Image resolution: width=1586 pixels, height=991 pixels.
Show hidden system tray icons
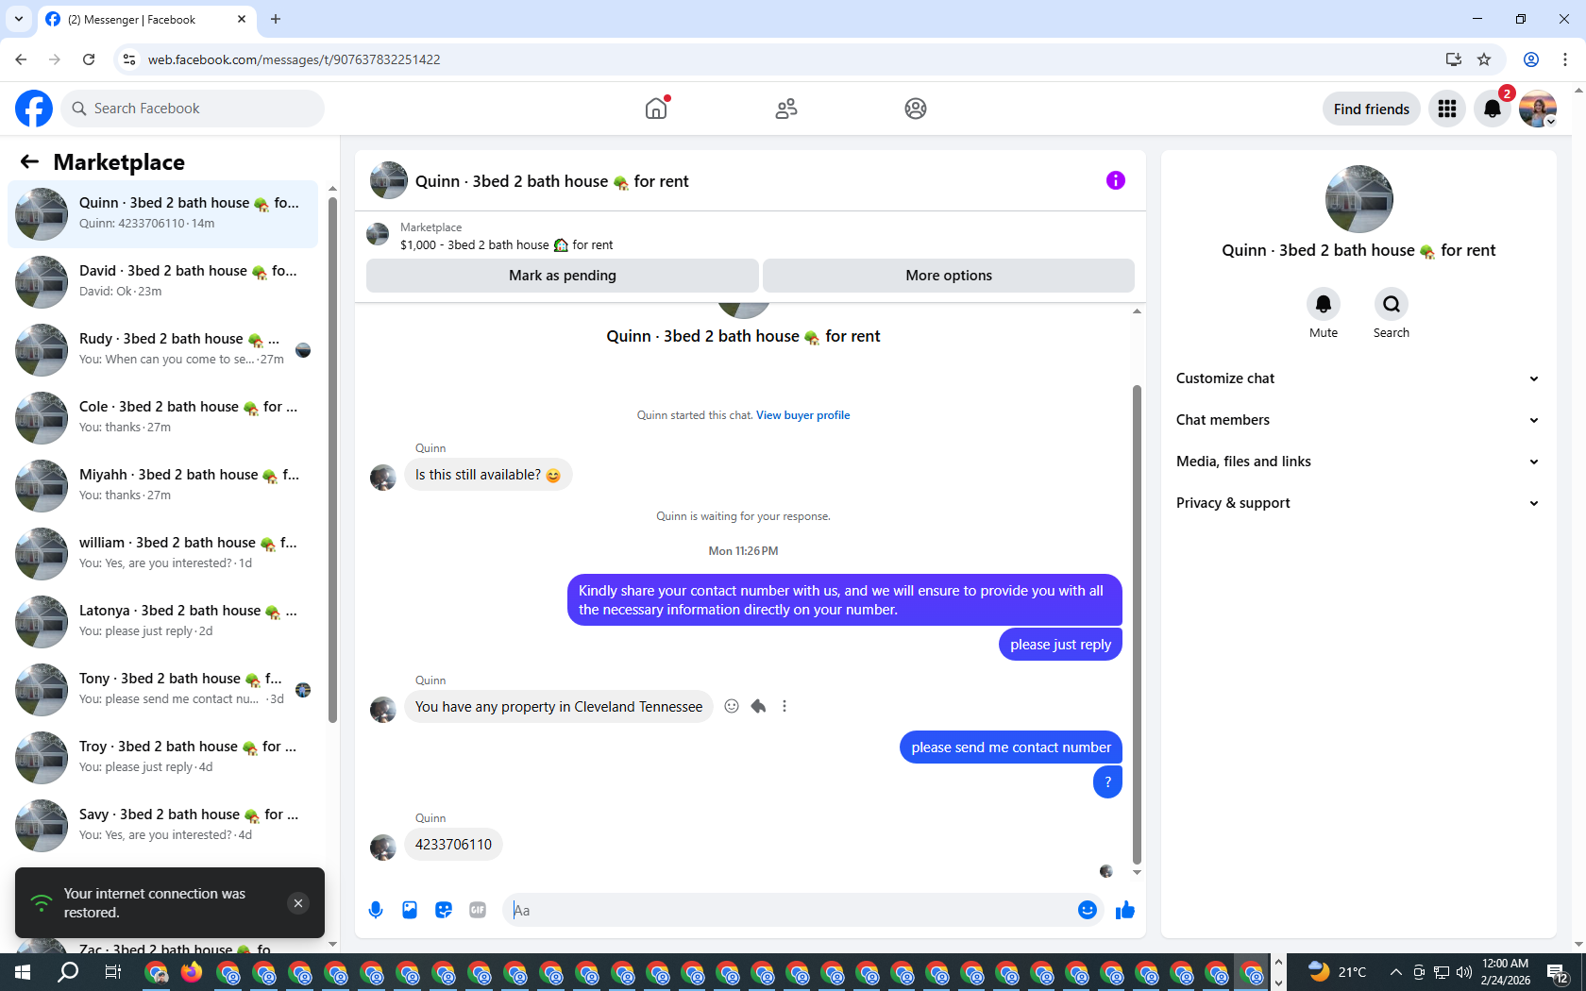(1395, 972)
